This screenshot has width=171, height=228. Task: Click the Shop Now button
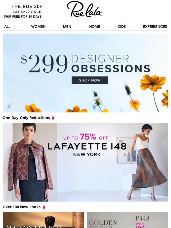90,80
